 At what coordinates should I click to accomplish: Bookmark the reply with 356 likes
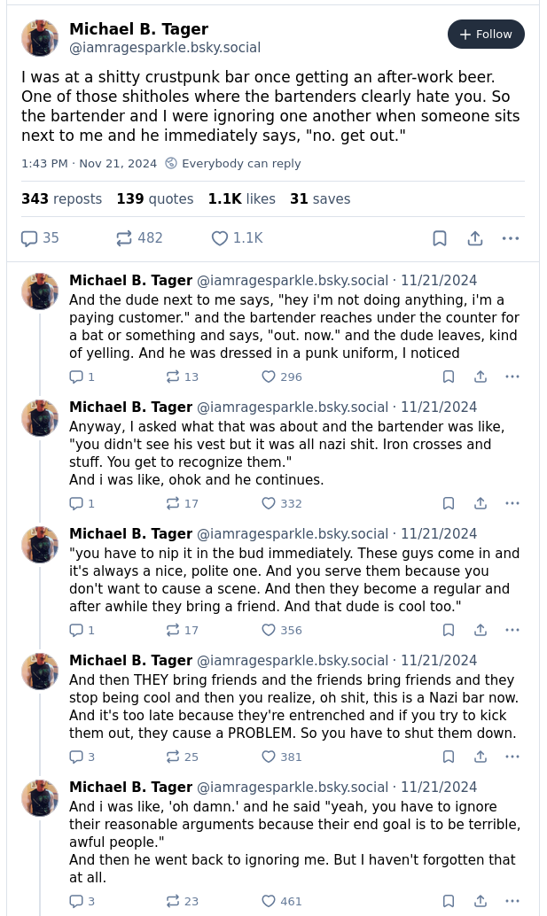449,630
